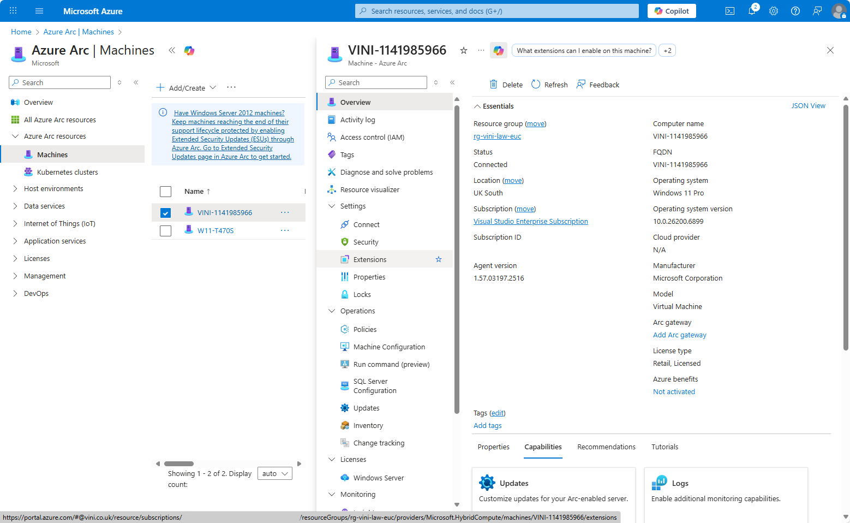Open portal settings gear
The height and width of the screenshot is (523, 850).
(774, 11)
